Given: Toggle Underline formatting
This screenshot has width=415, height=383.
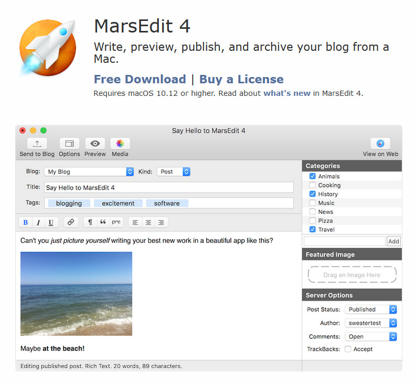Looking at the screenshot, I should tap(51, 222).
